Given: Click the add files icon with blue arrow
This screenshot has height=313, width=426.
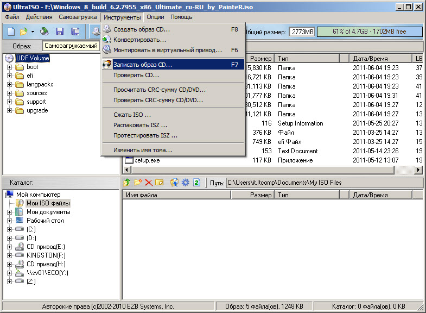Looking at the screenshot, I should pos(174,183).
